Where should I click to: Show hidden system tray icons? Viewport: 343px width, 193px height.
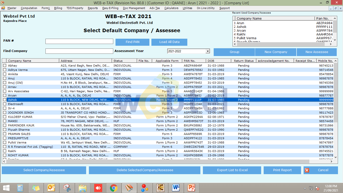point(305,188)
